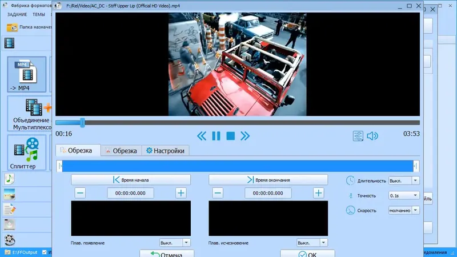Viewport: 457px width, 257px height.
Task: Click the Время окончания button
Action: (x=268, y=180)
